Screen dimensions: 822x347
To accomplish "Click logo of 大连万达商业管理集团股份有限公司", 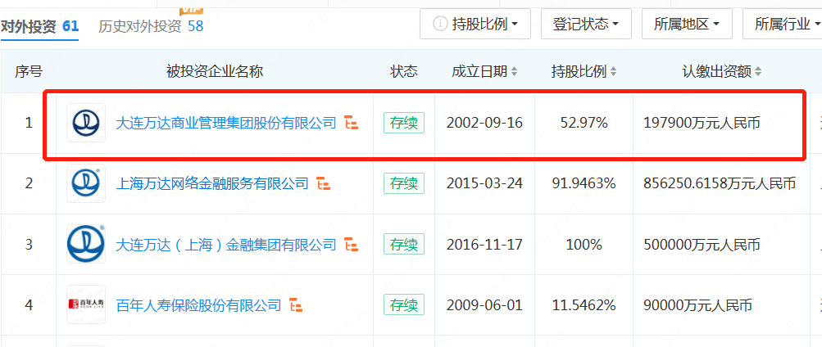I will pyautogui.click(x=86, y=123).
